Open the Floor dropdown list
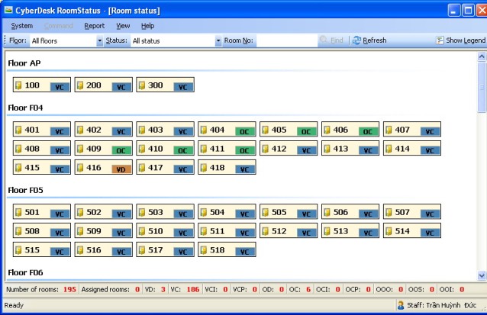Image resolution: width=487 pixels, height=315 pixels. pyautogui.click(x=99, y=40)
